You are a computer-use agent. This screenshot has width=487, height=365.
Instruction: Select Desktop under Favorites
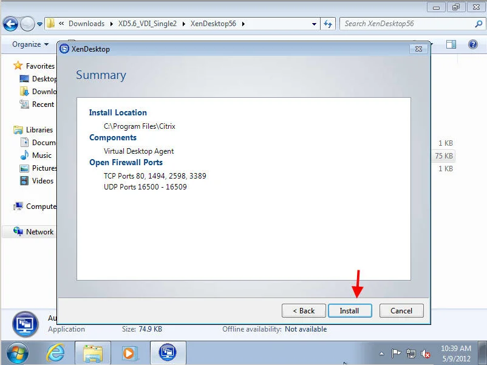[x=44, y=78]
